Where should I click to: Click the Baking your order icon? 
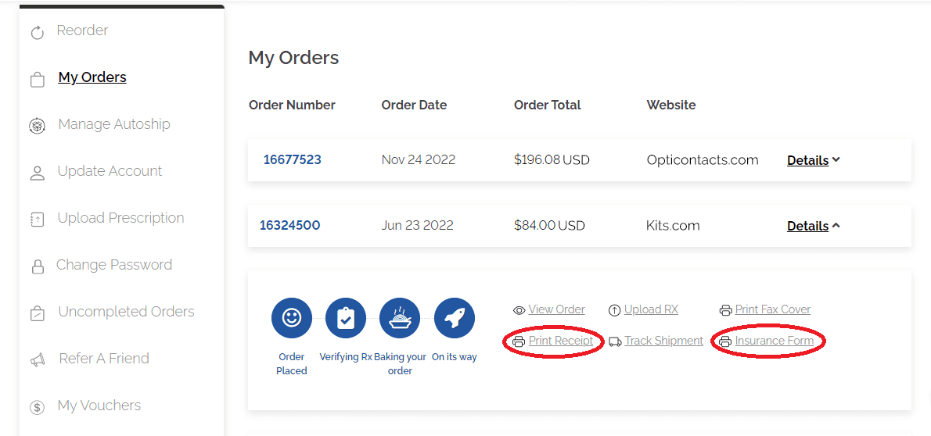point(400,318)
